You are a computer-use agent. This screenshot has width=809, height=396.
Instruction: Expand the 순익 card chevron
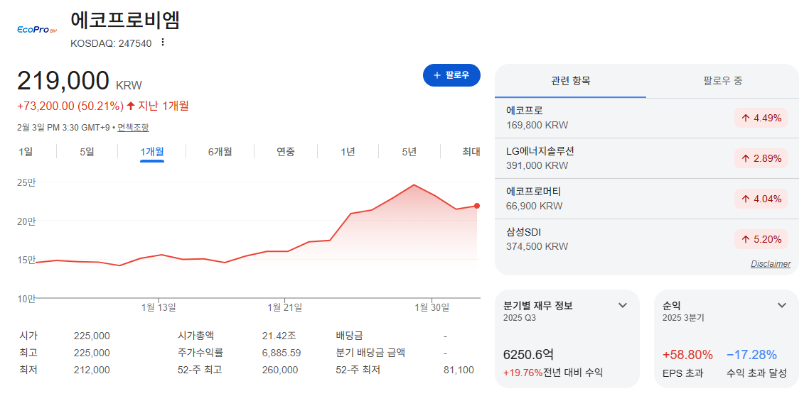pyautogui.click(x=782, y=305)
